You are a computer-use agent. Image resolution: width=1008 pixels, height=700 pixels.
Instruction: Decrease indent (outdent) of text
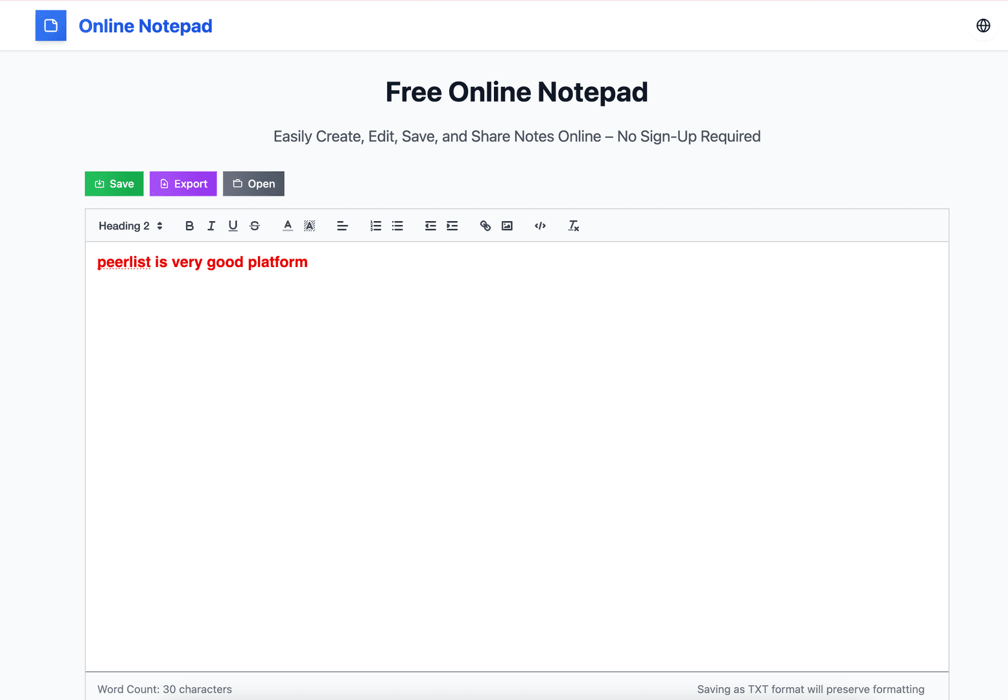tap(430, 226)
